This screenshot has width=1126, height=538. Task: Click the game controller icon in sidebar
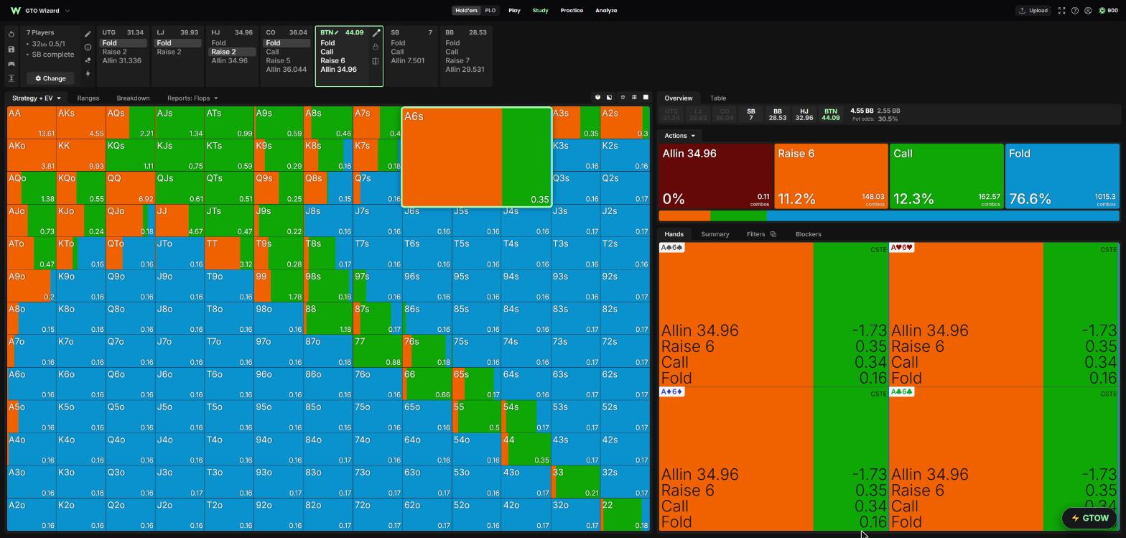(x=11, y=64)
